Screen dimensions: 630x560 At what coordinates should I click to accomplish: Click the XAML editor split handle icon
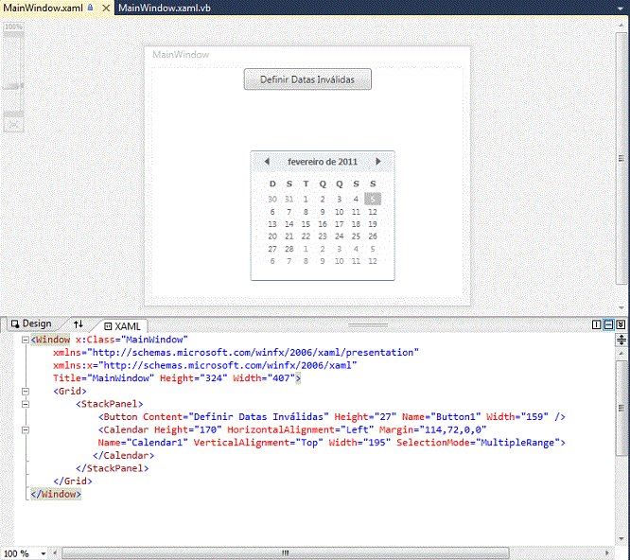[621, 341]
